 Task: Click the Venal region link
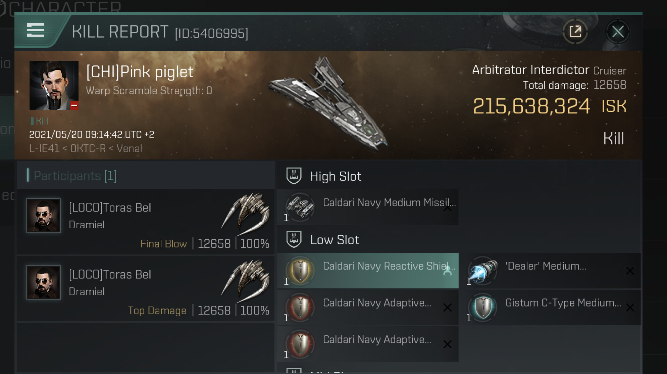click(x=130, y=148)
